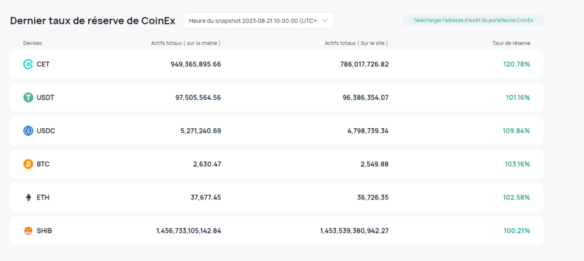
Task: Click the SHIB currency label
Action: (44, 231)
